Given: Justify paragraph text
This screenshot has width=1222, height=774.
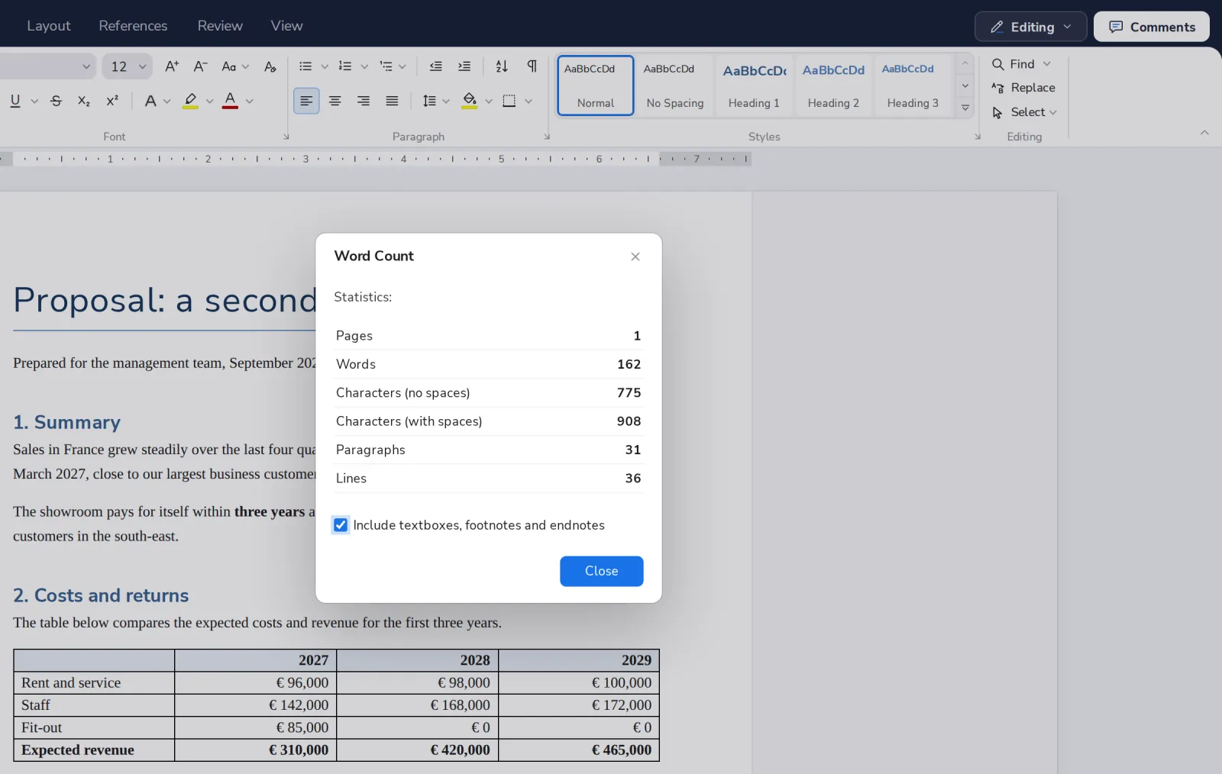Looking at the screenshot, I should pyautogui.click(x=392, y=101).
